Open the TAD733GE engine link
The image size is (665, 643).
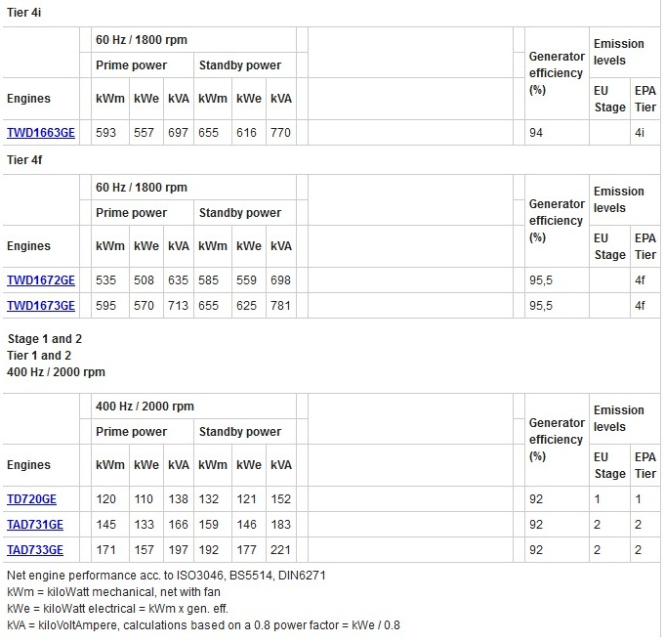(x=35, y=550)
